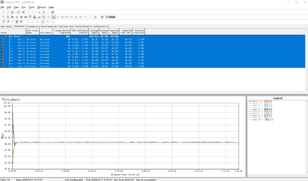This screenshot has height=181, width=308.
Task: Click the blue info icon beside IXIA logo
Action: point(102,17)
